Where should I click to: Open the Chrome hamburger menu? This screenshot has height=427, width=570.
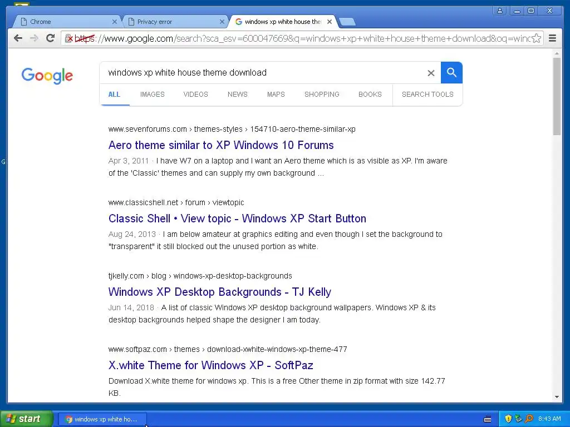click(552, 38)
